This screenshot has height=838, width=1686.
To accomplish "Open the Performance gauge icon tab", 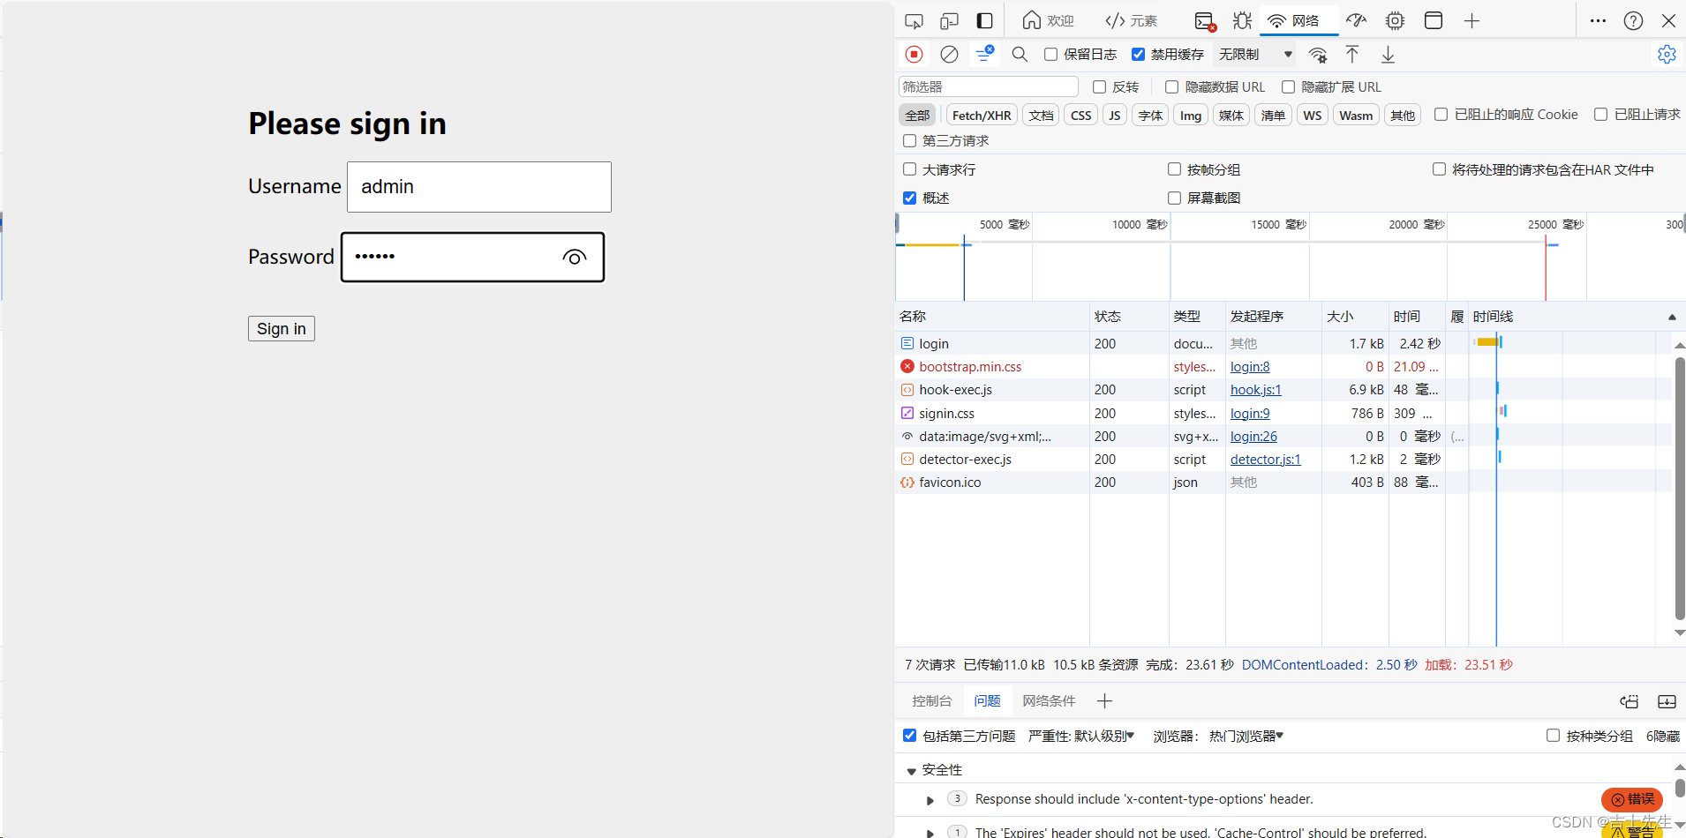I will [1356, 20].
